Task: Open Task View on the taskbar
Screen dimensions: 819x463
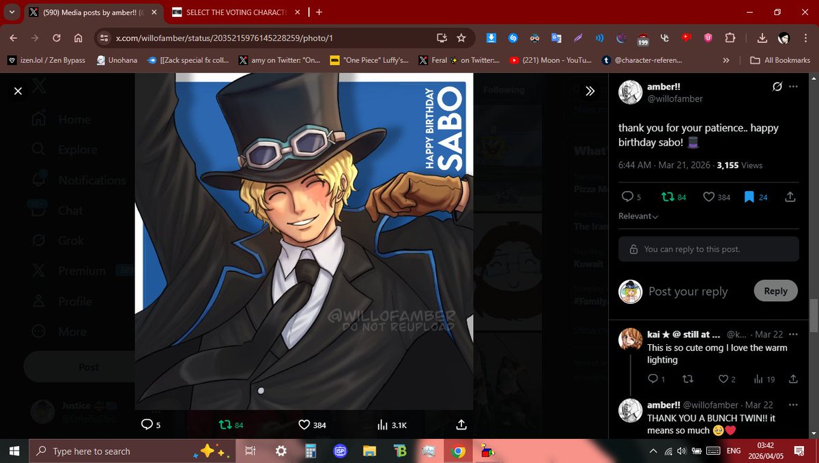Action: tap(250, 451)
